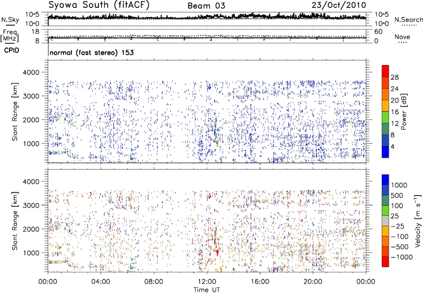This screenshot has height=293, width=423.
Task: Click the '16:00' time tick label
Action: point(260,282)
